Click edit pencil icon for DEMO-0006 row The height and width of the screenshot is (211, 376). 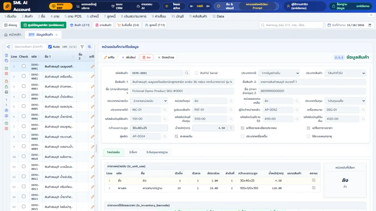point(92,117)
